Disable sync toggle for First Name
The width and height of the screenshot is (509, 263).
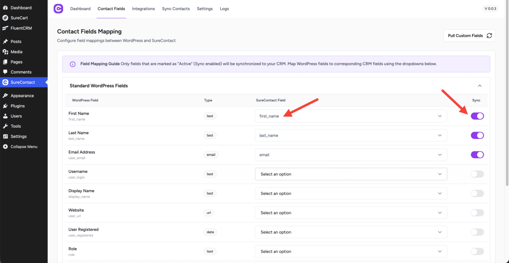(477, 116)
